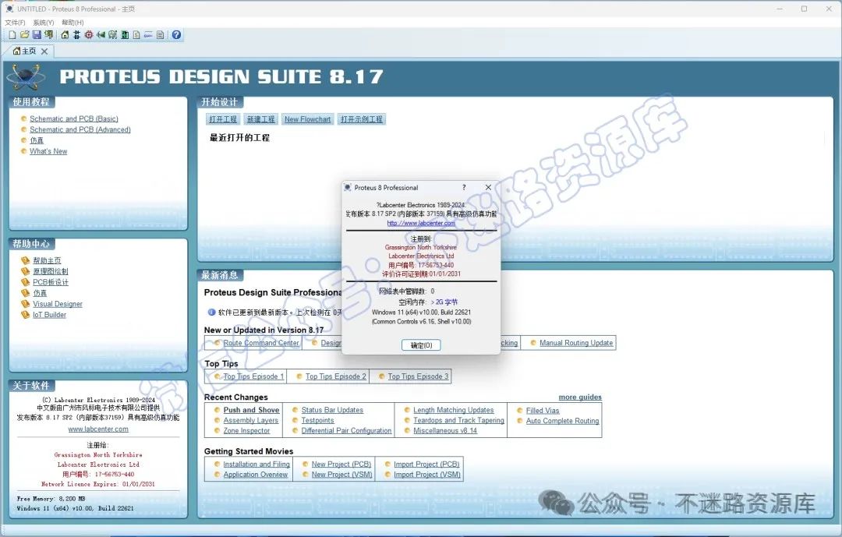
Task: Open the Design Explorer green icon
Action: point(125,35)
